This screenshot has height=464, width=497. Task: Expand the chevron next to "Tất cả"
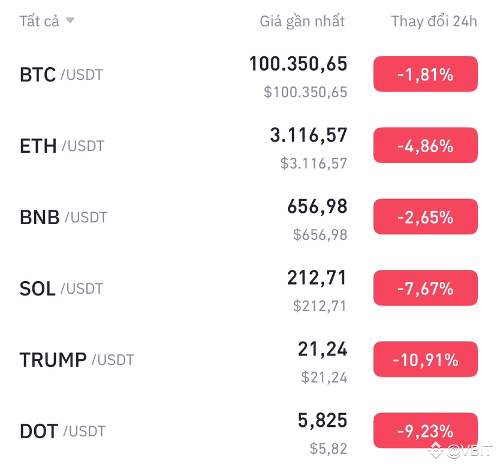point(70,20)
